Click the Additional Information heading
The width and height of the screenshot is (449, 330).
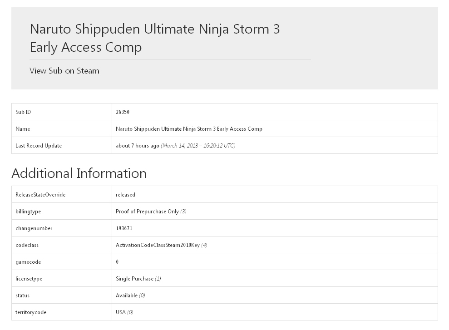tap(79, 173)
